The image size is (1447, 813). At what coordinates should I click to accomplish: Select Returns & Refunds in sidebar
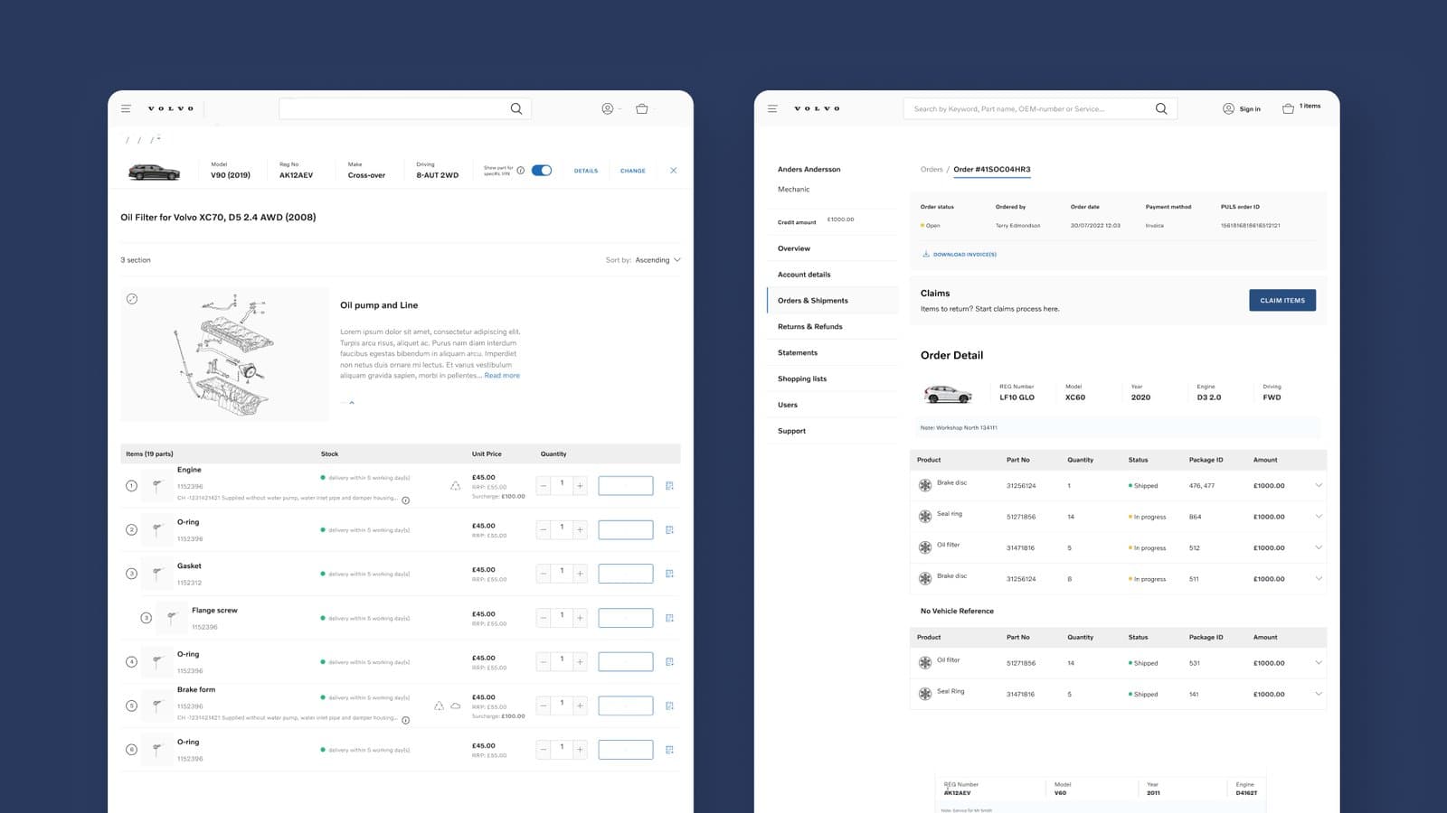(809, 327)
